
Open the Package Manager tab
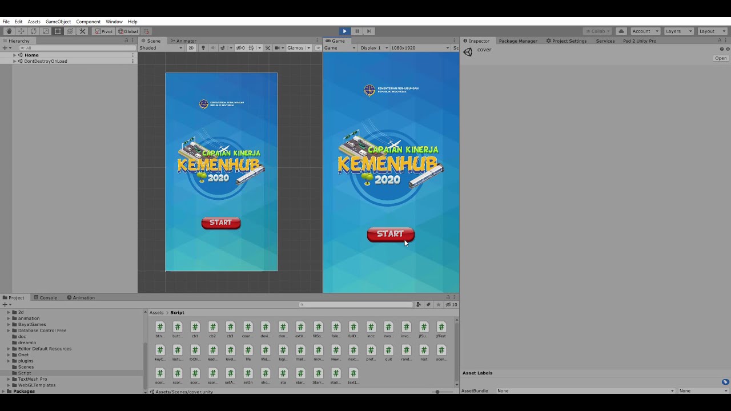click(x=517, y=41)
